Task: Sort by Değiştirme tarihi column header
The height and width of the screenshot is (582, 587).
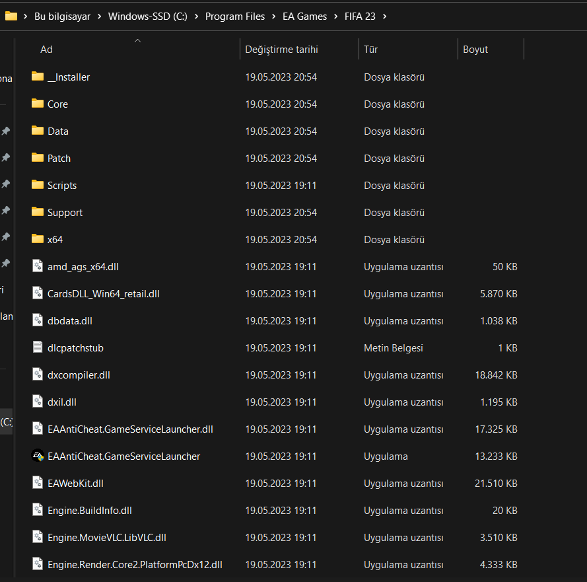Action: pos(281,50)
